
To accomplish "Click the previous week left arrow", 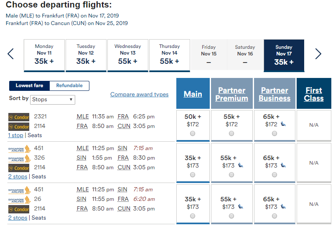I will click(11, 54).
